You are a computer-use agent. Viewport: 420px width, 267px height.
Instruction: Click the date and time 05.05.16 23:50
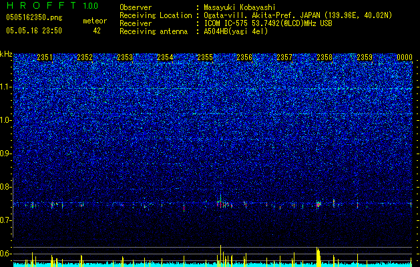pos(34,31)
